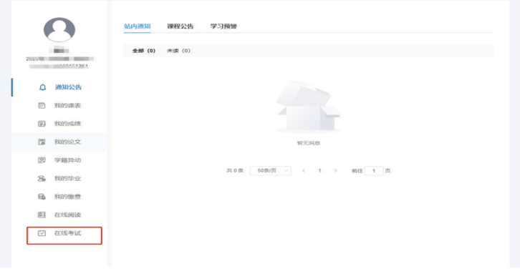Click the 学籍异动 status change icon
This screenshot has width=520, height=271.
click(42, 160)
